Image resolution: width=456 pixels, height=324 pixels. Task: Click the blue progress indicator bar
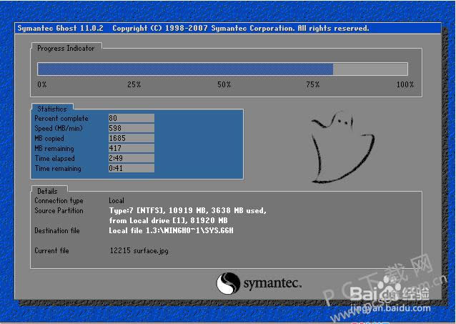223,69
